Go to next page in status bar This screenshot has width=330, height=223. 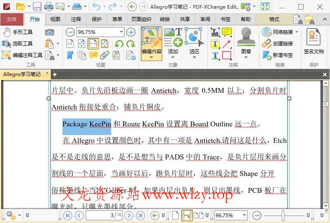(129, 216)
